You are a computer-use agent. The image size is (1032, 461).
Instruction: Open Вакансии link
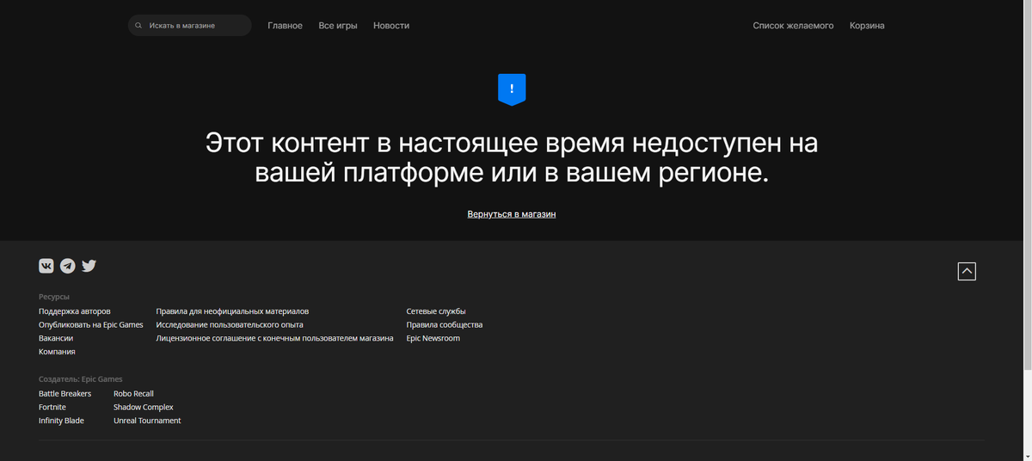pyautogui.click(x=56, y=338)
